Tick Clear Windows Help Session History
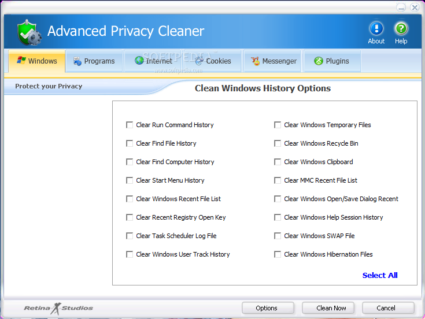Image resolution: width=425 pixels, height=319 pixels. [278, 217]
